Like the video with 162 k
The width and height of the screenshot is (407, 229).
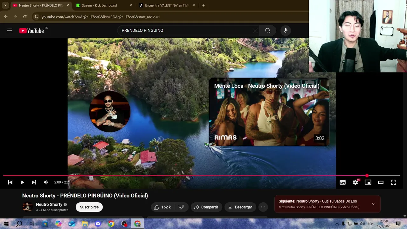[162, 207]
